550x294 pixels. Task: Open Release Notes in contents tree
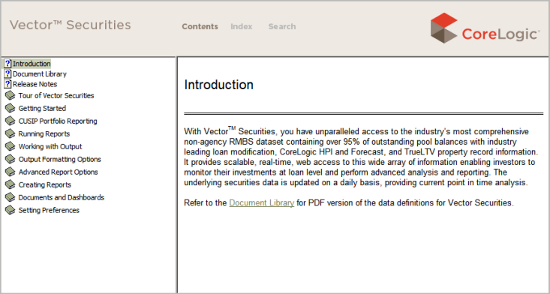35,84
